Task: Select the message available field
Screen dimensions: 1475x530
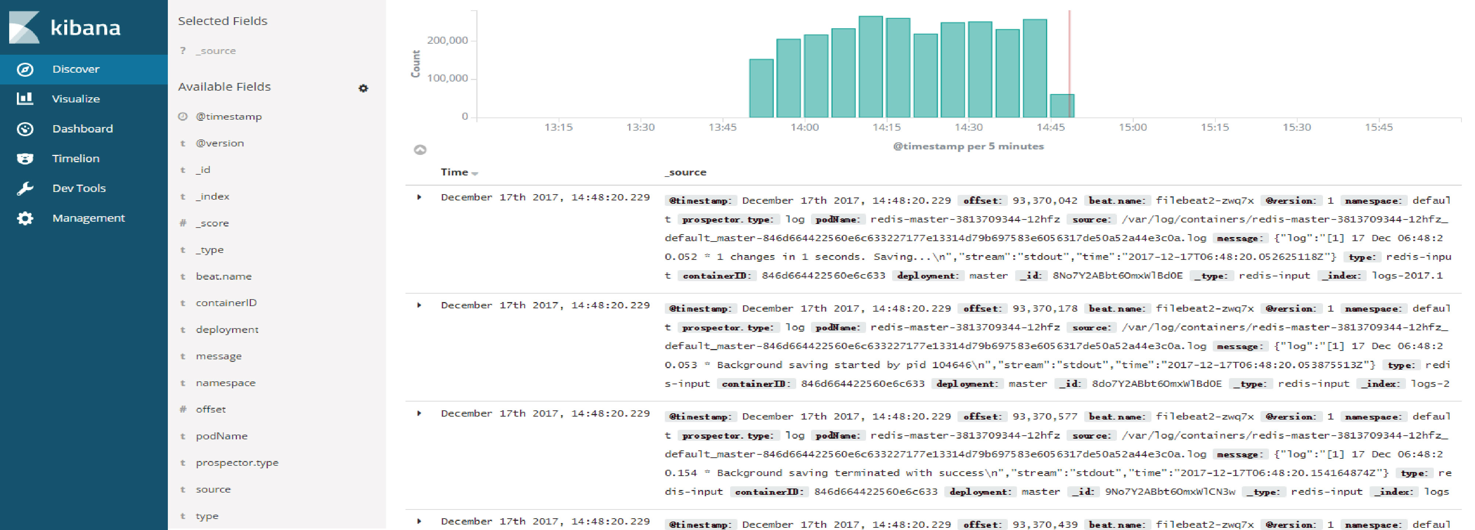Action: point(219,356)
